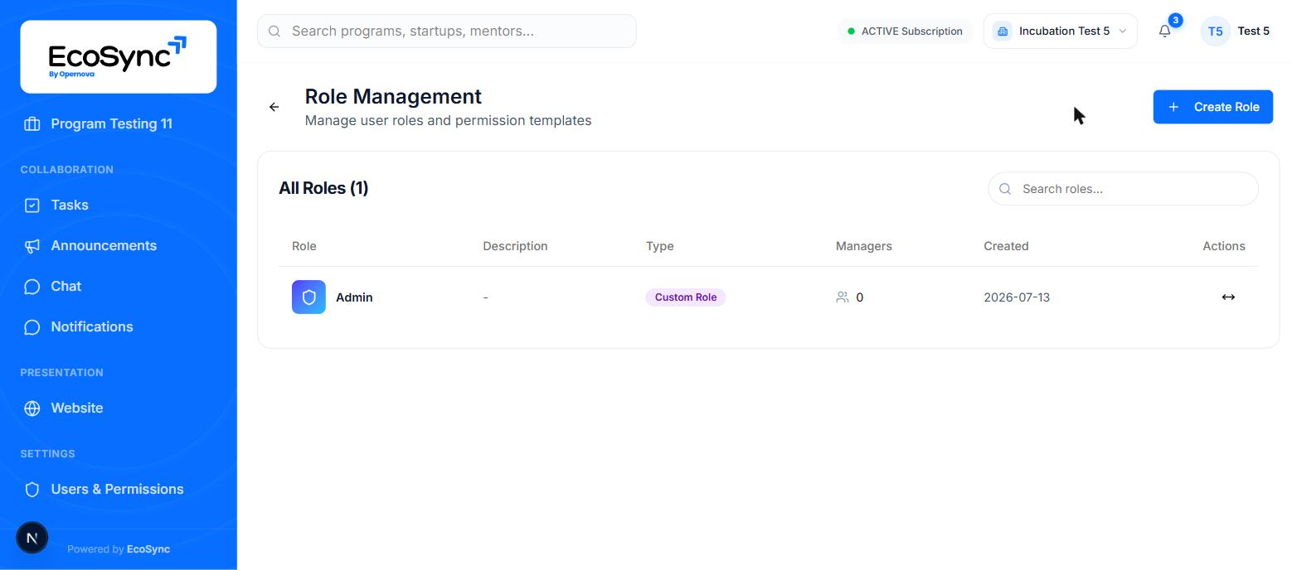The image size is (1292, 570).
Task: Click the Admin role shield icon
Action: click(x=308, y=297)
